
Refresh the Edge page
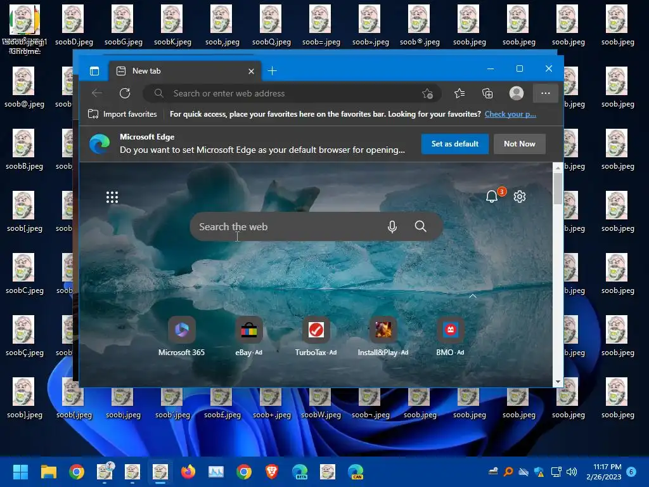click(x=125, y=93)
